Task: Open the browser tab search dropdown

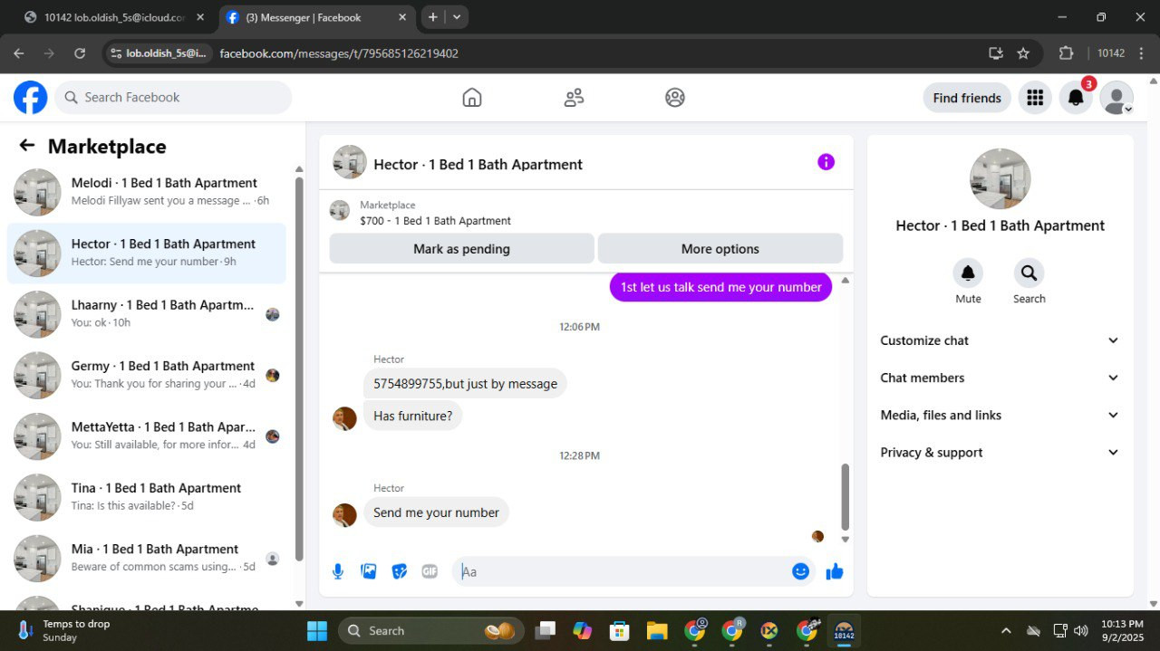Action: [458, 17]
